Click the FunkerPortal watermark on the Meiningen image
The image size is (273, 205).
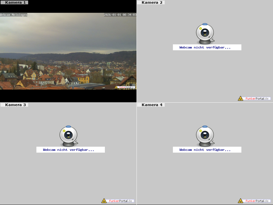click(x=125, y=87)
